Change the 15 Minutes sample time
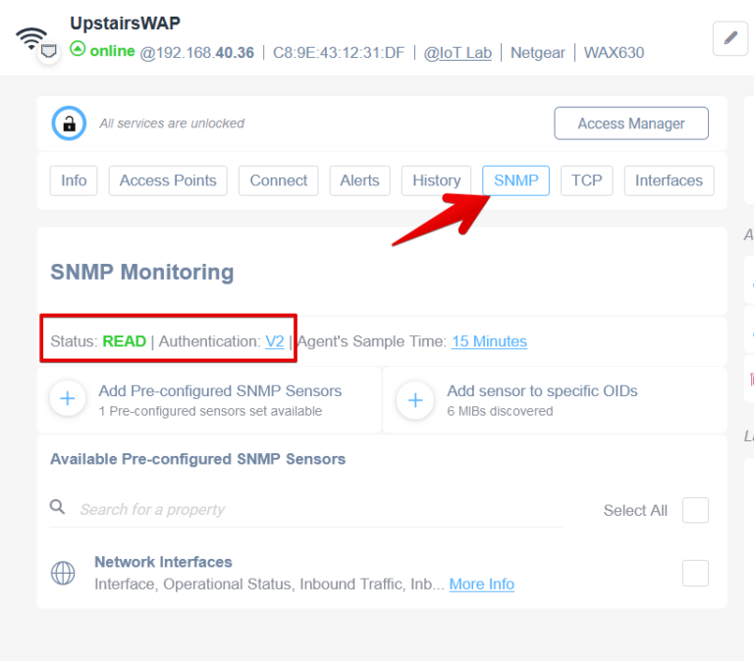 click(x=489, y=341)
